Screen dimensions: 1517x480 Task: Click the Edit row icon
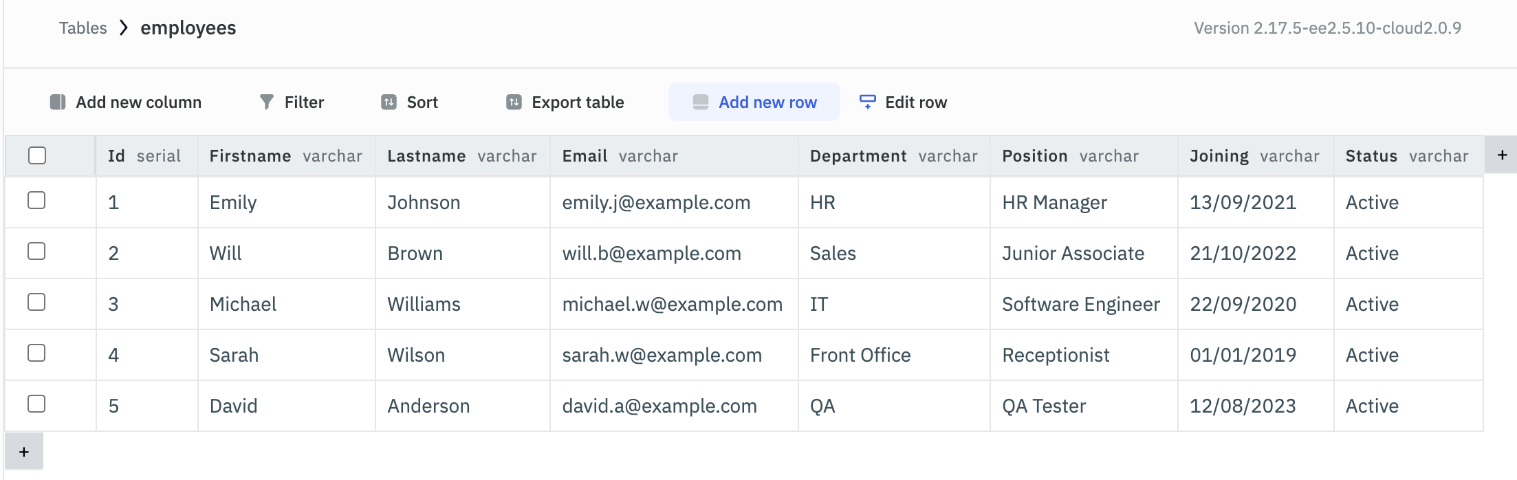[868, 102]
